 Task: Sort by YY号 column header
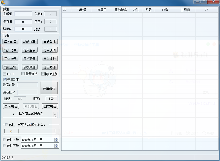click(x=165, y=10)
